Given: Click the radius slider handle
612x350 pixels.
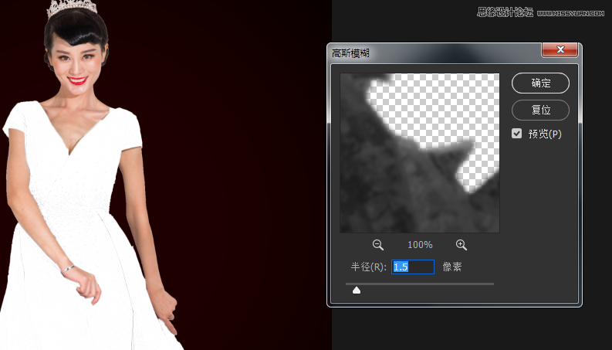Looking at the screenshot, I should (x=357, y=291).
